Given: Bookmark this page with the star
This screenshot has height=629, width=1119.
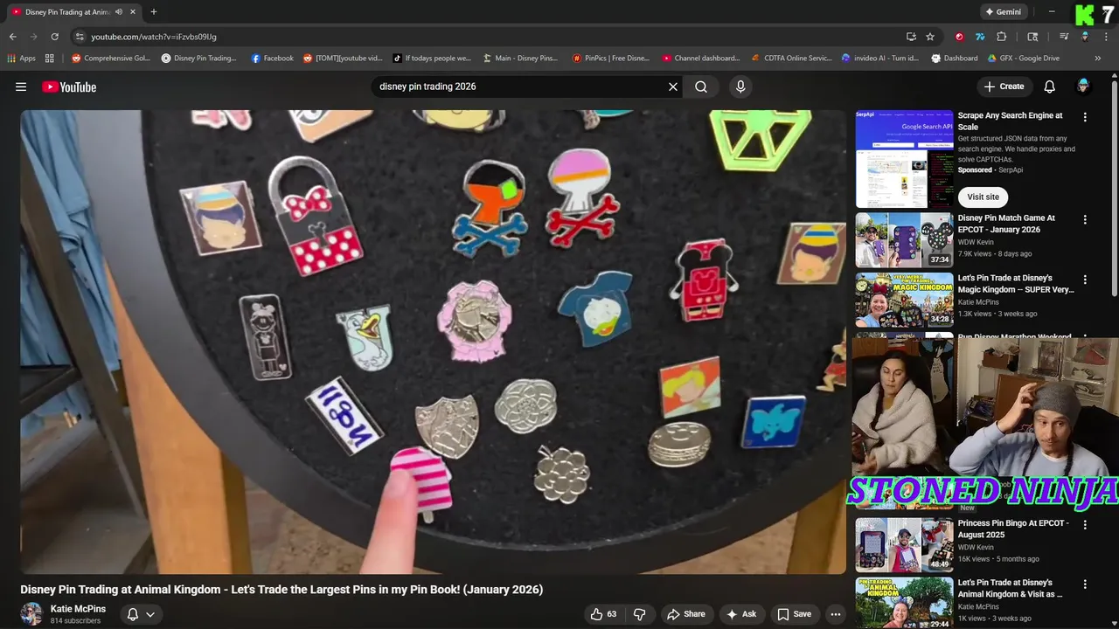Looking at the screenshot, I should 930,37.
